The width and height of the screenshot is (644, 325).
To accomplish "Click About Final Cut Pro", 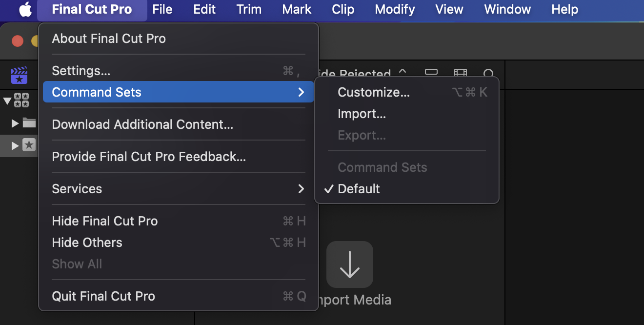I will click(109, 39).
